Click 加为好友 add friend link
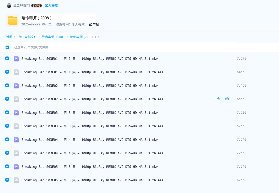The width and height of the screenshot is (279, 193). pos(51,6)
